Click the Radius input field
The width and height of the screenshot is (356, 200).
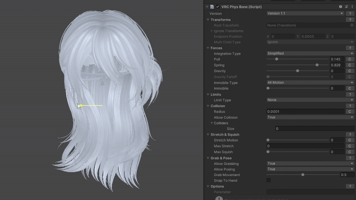[x=305, y=112]
